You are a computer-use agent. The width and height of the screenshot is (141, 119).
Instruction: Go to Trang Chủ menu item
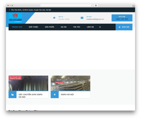point(17,27)
